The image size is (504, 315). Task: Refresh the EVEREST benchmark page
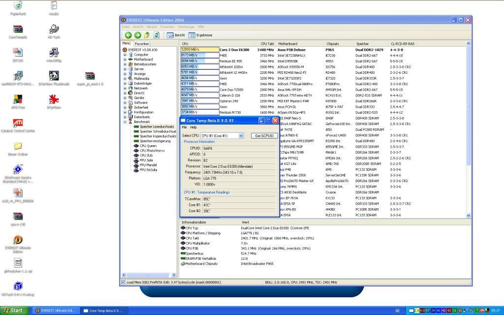click(157, 35)
